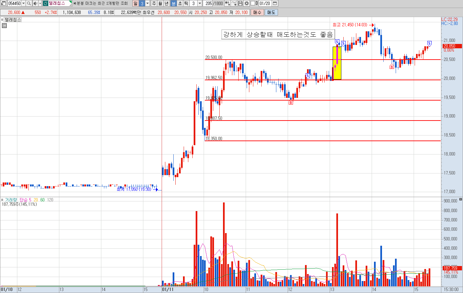This screenshot has height=293, width=463.
Task: Click the 15:30:00 time label bottom right
Action: [x=451, y=290]
